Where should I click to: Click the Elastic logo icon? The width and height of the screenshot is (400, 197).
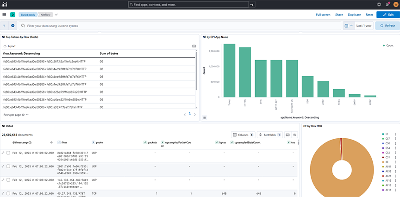(4, 4)
